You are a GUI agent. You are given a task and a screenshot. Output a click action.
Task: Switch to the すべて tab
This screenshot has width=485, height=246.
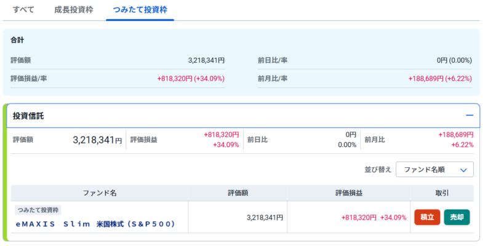[23, 10]
